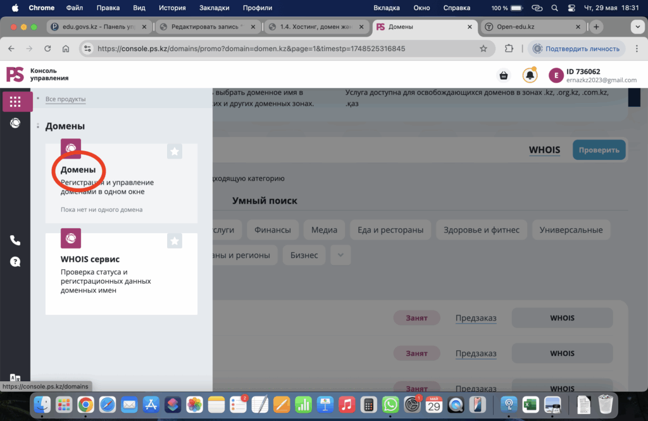Screen dimensions: 648x421
Task: Click the phone contact icon in sidebar
Action: [15, 240]
